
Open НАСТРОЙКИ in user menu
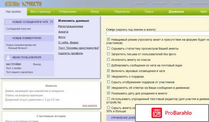click(x=13, y=64)
